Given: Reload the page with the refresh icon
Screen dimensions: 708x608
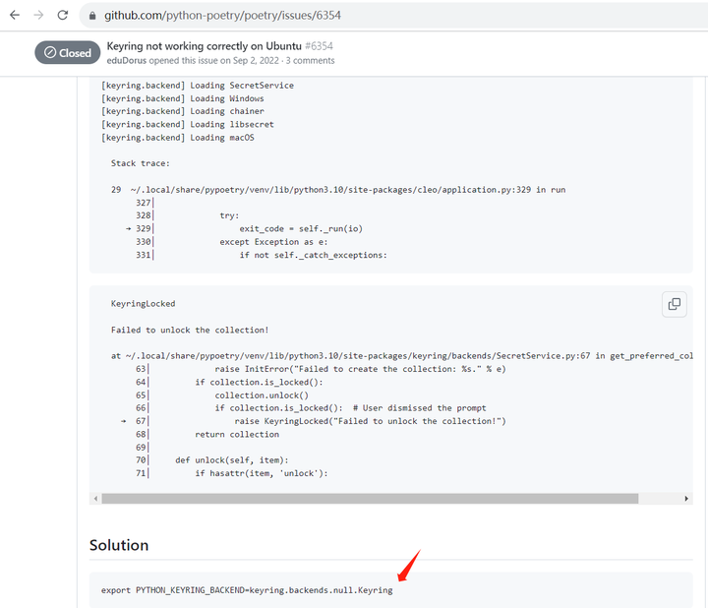Looking at the screenshot, I should tap(63, 16).
